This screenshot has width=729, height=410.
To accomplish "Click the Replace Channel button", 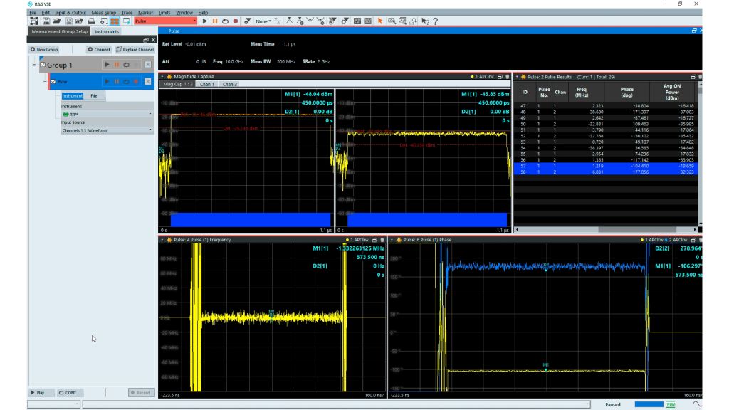I will click(135, 49).
